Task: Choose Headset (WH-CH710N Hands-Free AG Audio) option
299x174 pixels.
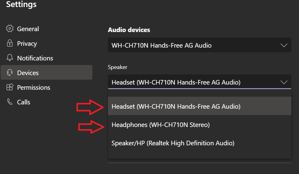Action: 199,106
